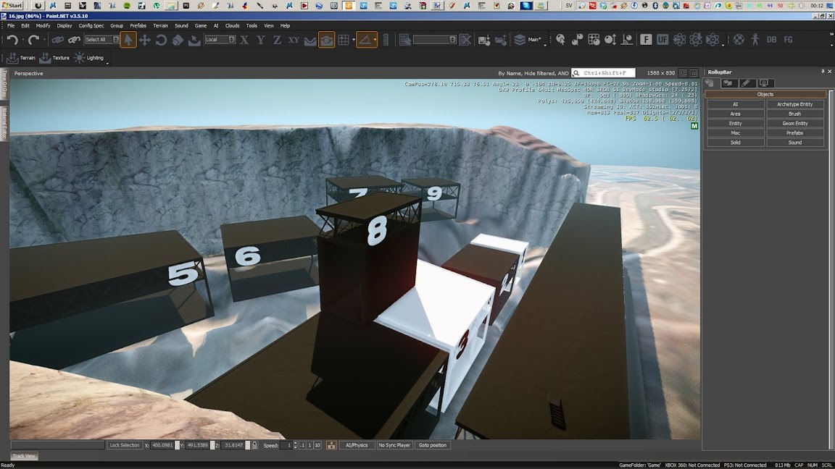Click the ruler tool icon
The height and width of the screenshot is (469, 835).
point(386,40)
